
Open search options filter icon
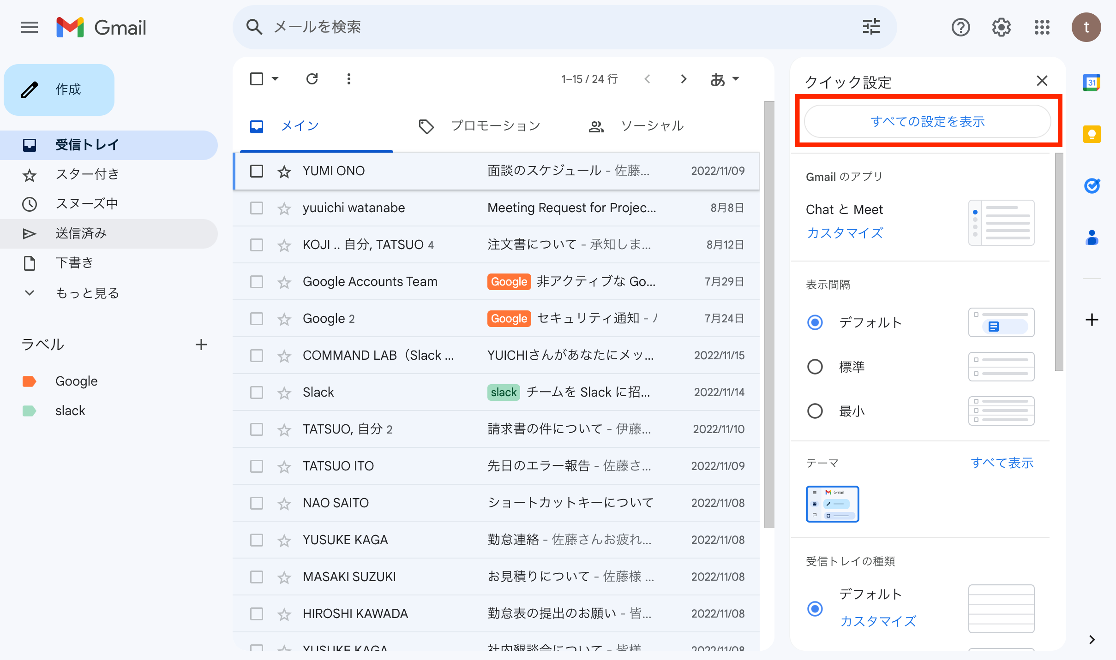(871, 27)
